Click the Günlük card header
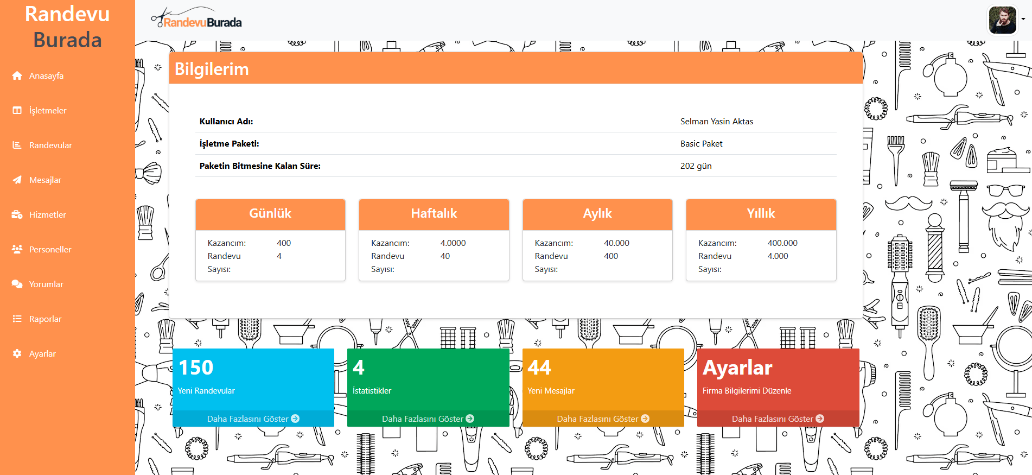This screenshot has width=1032, height=475. click(x=270, y=214)
